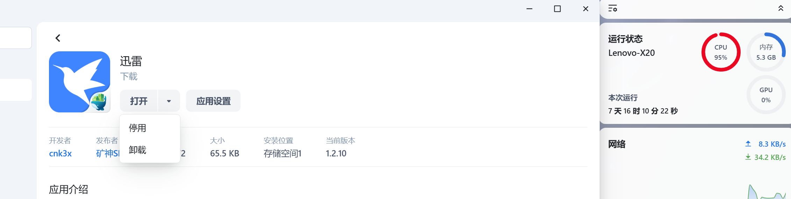This screenshot has height=199, width=791.
Task: Click the 运行状态 heading
Action: [x=625, y=39]
